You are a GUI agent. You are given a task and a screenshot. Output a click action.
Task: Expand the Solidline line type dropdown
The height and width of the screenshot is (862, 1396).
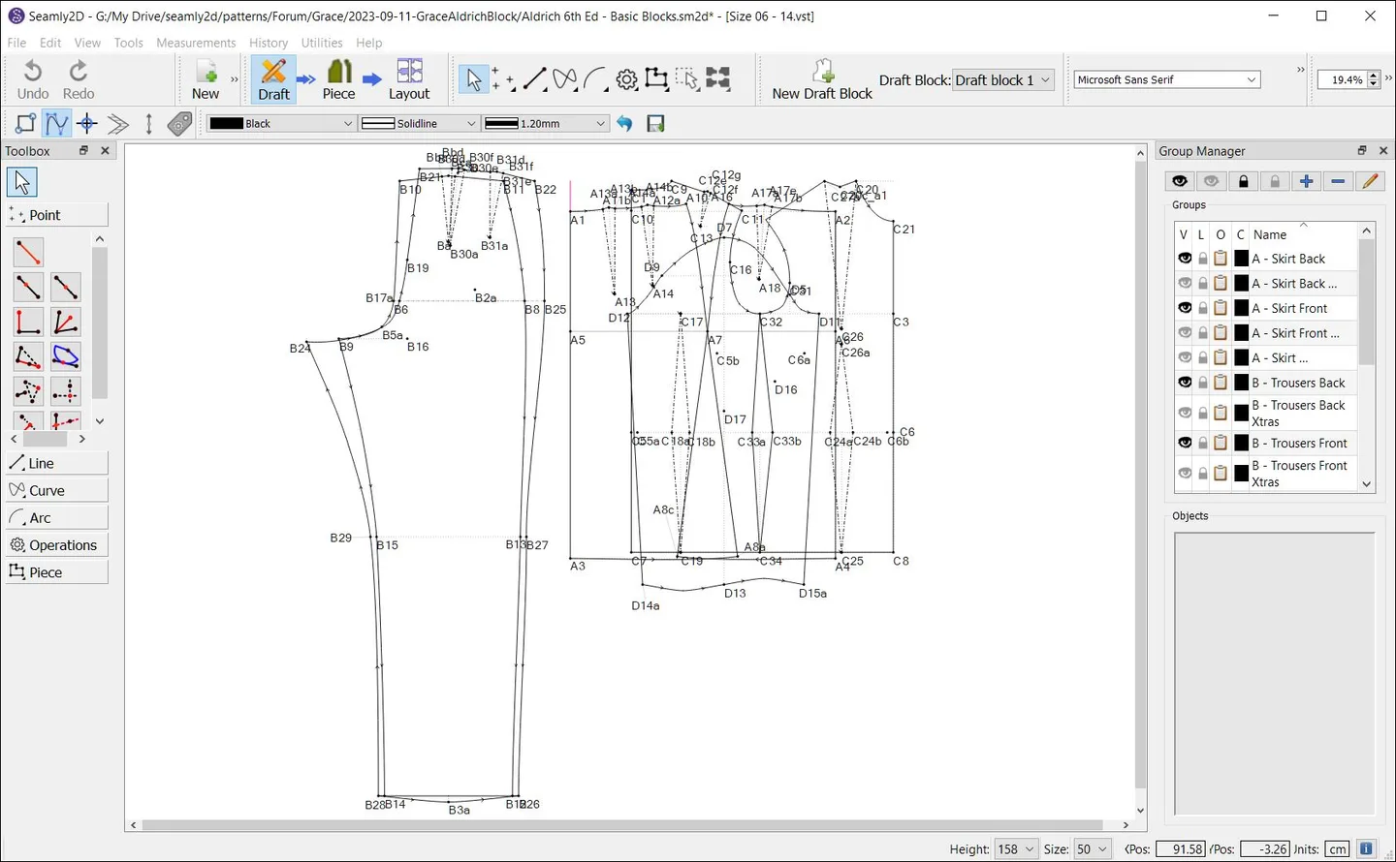pyautogui.click(x=419, y=123)
